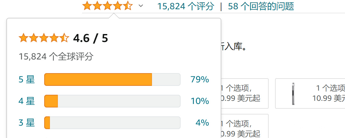Choose the rightmost 1 个选项 10.99 美元 card

click(x=310, y=93)
